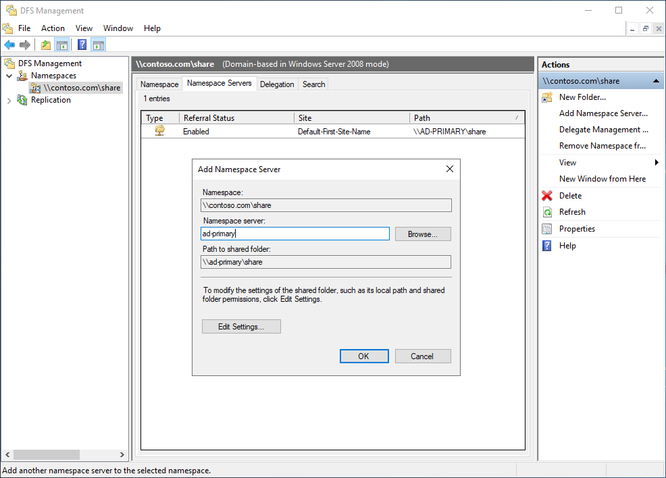This screenshot has height=478, width=666.
Task: Sort by the Type column header
Action: pos(160,118)
